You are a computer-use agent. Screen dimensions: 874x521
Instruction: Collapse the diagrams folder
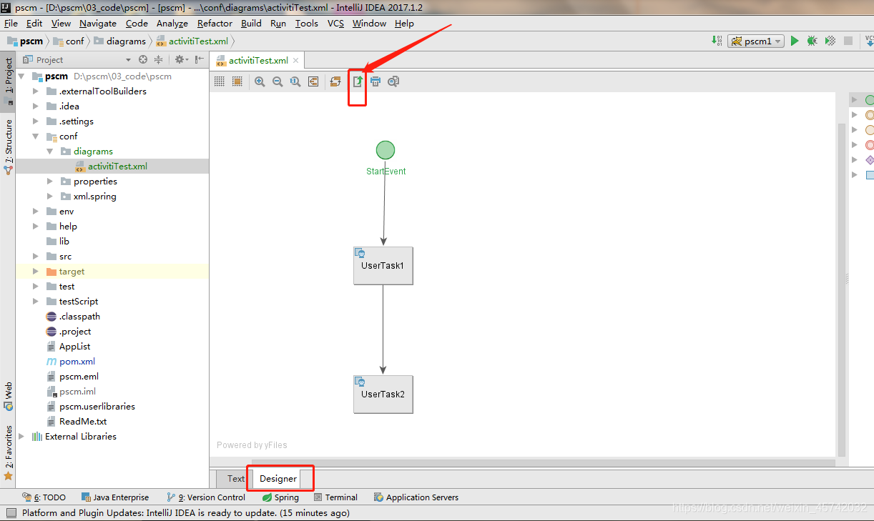[x=50, y=151]
